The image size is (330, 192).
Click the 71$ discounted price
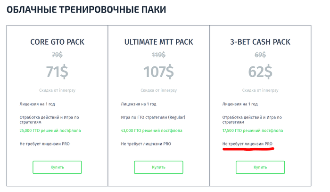pos(57,72)
